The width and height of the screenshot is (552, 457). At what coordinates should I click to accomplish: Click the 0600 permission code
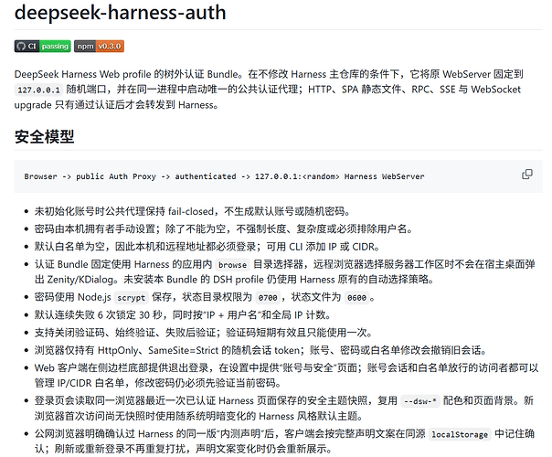(357, 298)
